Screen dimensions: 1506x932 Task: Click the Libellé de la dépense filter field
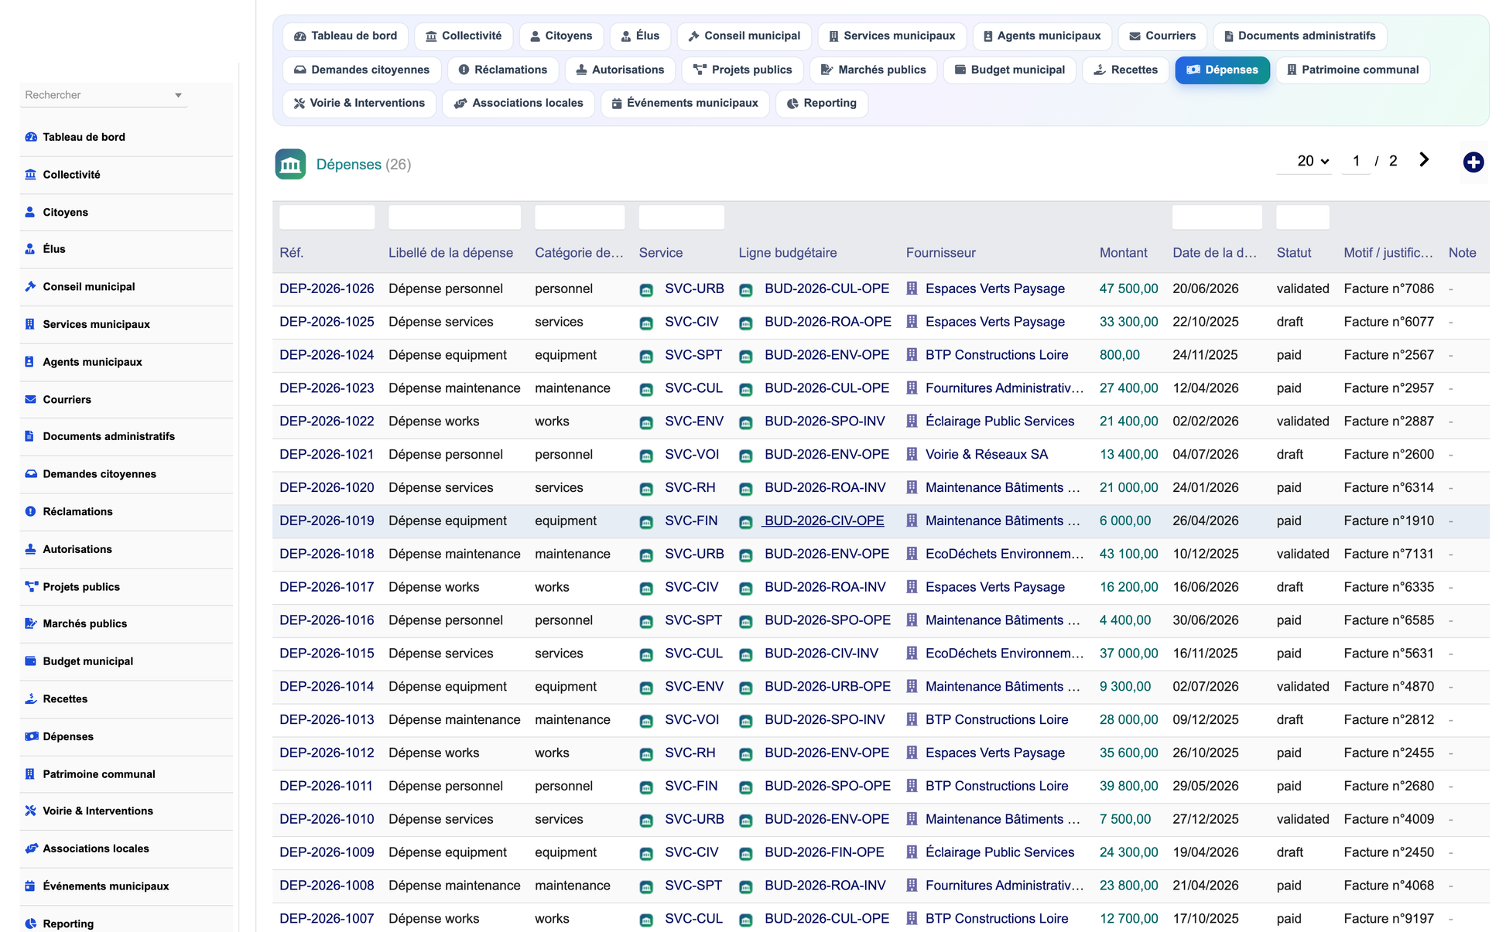(x=454, y=217)
